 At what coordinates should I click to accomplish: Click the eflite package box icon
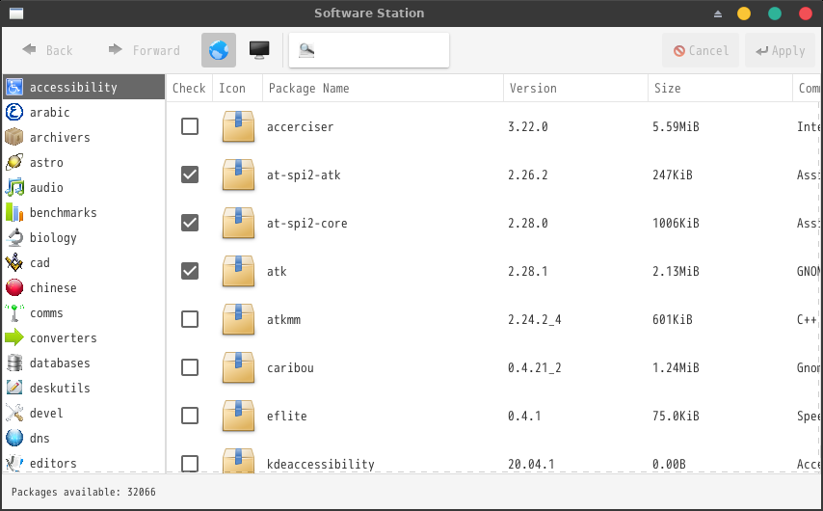(238, 416)
